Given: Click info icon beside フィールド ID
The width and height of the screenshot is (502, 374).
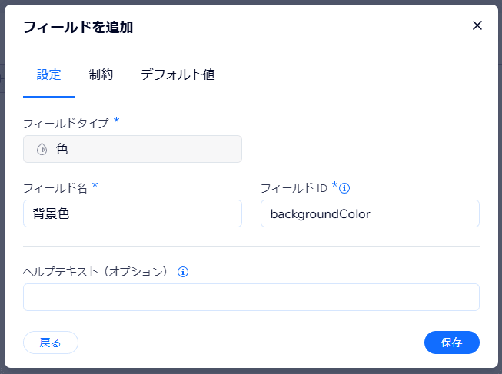Looking at the screenshot, I should point(345,187).
